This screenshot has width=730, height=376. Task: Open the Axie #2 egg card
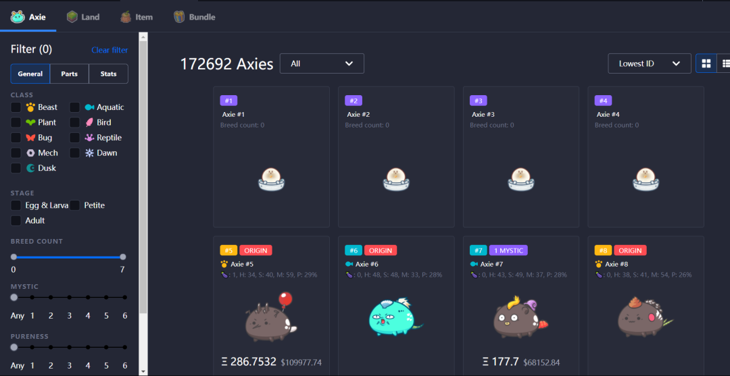(396, 157)
